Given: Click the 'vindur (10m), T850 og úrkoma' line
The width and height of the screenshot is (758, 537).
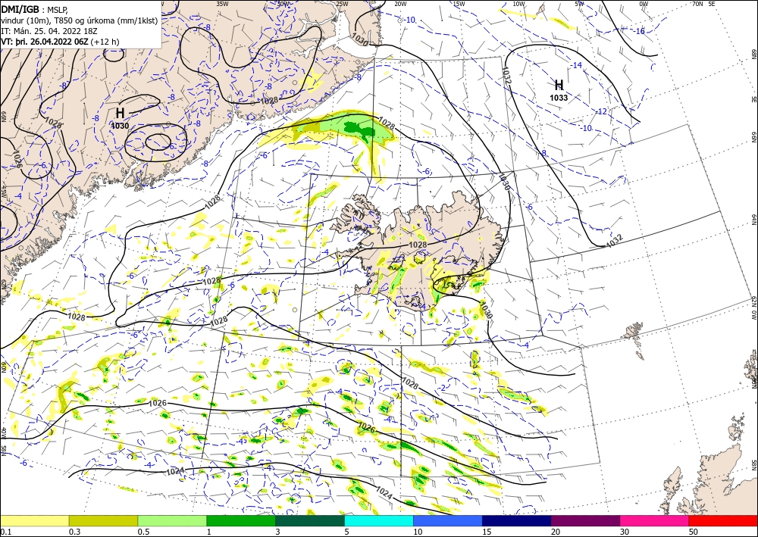Looking at the screenshot, I should click(x=80, y=20).
